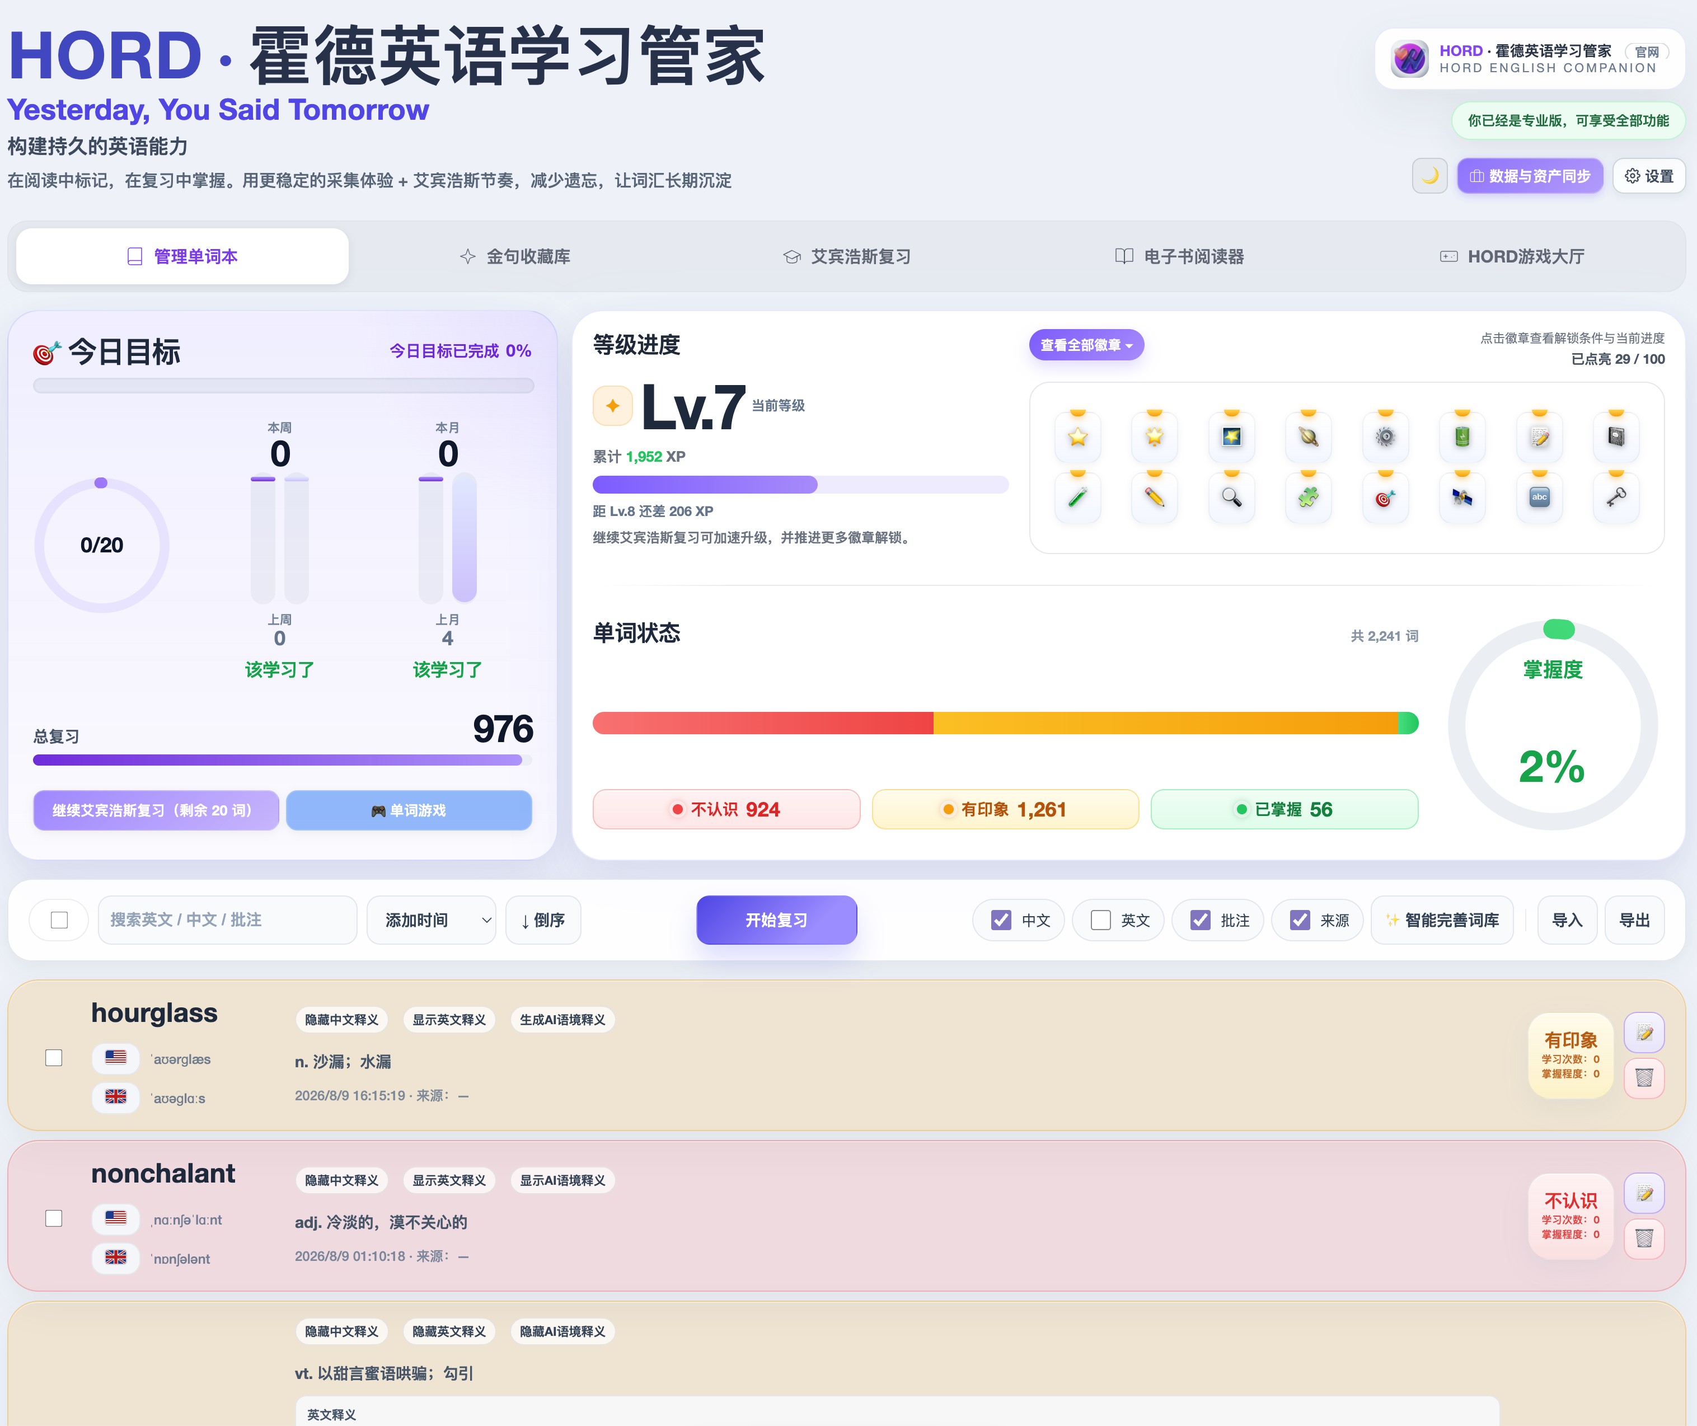Open the magnifying glass badge
Viewport: 1697px width, 1426px height.
tap(1231, 498)
